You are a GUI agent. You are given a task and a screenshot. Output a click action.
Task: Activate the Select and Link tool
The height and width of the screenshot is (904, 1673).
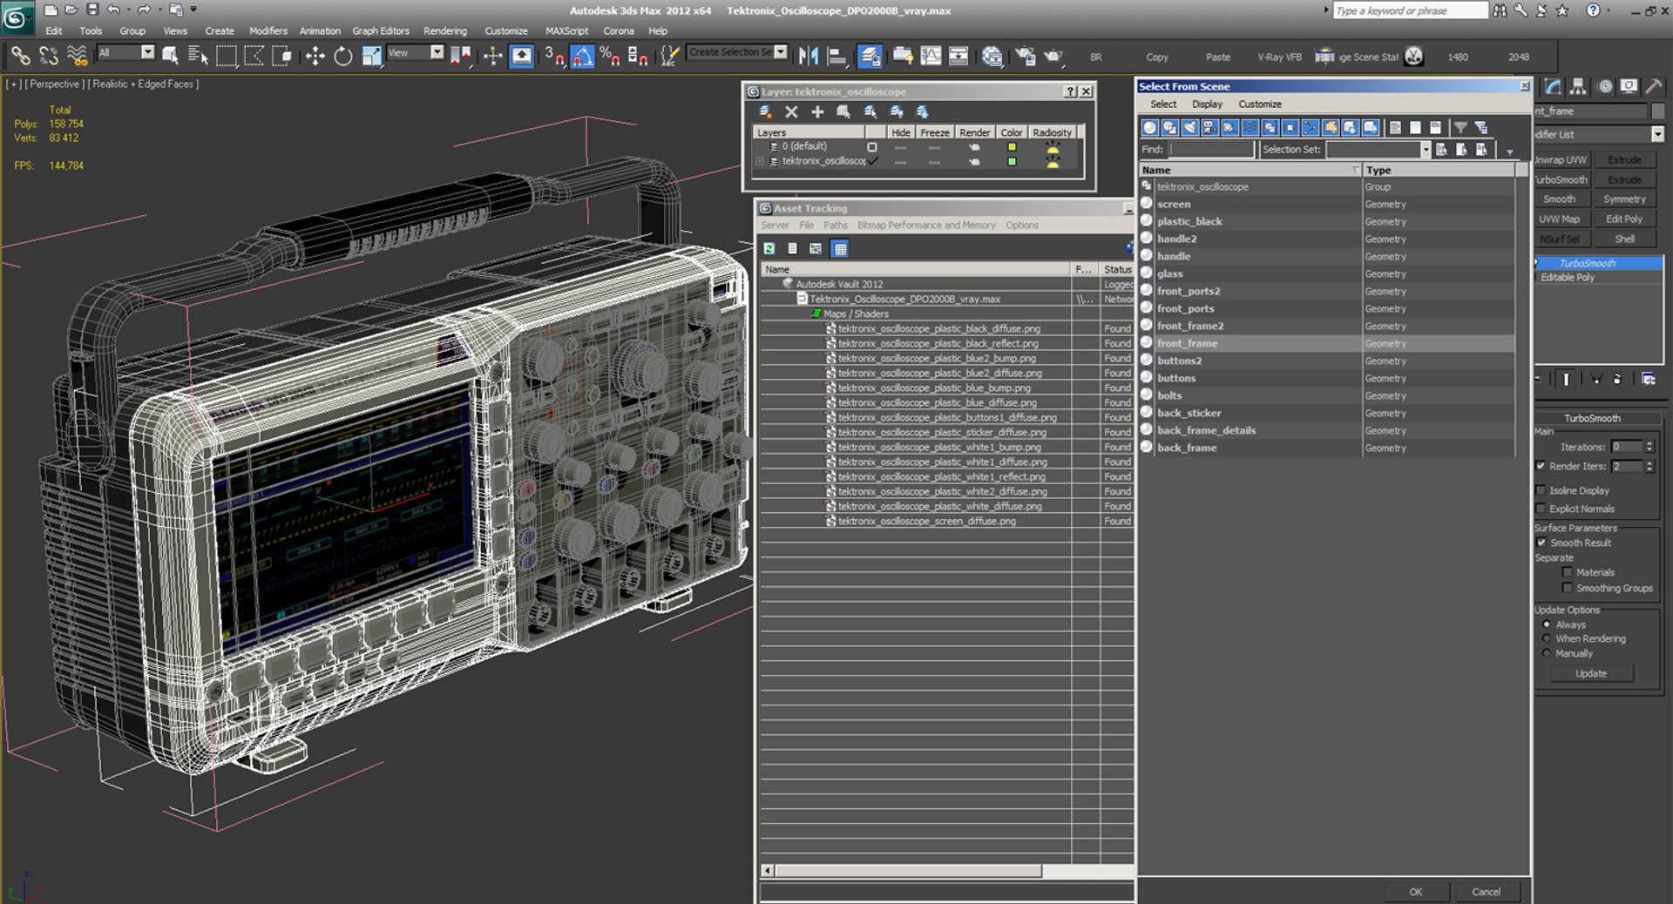tap(19, 57)
